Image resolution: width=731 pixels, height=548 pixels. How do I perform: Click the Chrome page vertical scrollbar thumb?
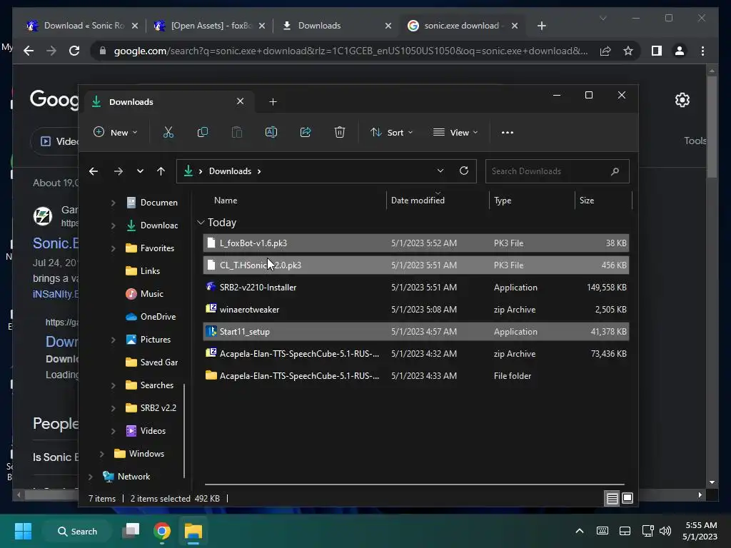coord(712,127)
